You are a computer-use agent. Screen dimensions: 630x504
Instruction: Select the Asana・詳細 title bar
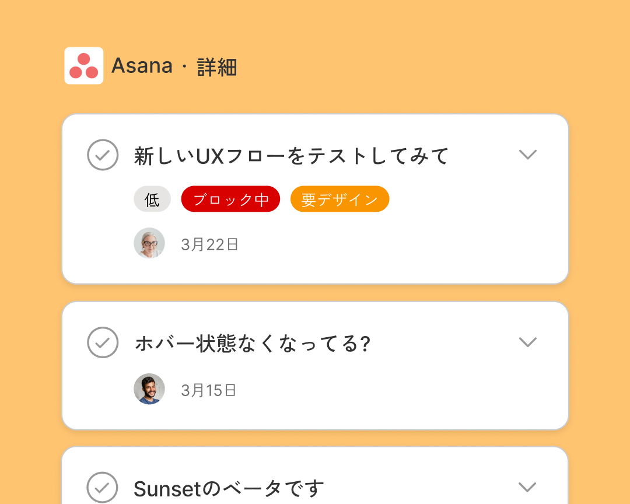pos(175,66)
